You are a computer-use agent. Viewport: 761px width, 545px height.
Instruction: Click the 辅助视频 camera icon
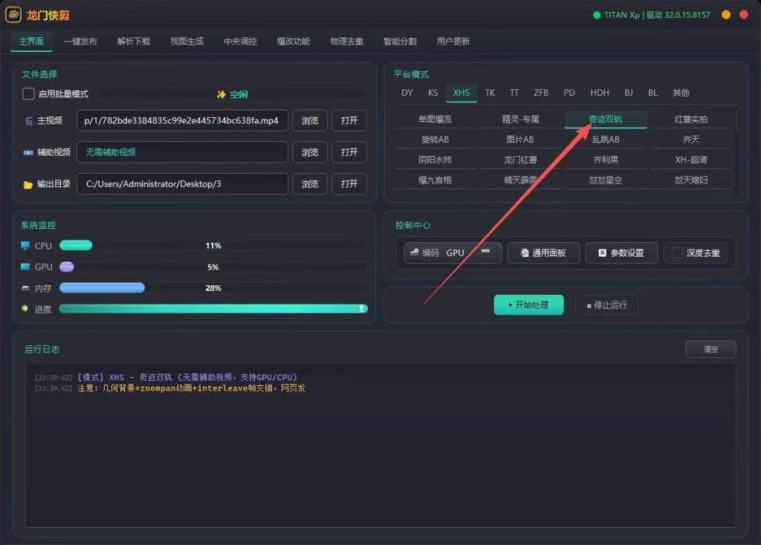tap(28, 152)
